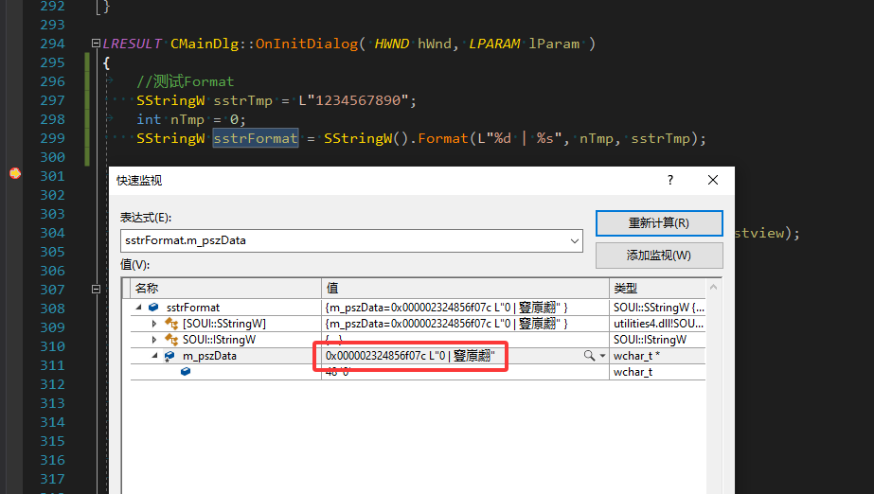Click the unnamed wchar_t child row icon

pos(186,372)
